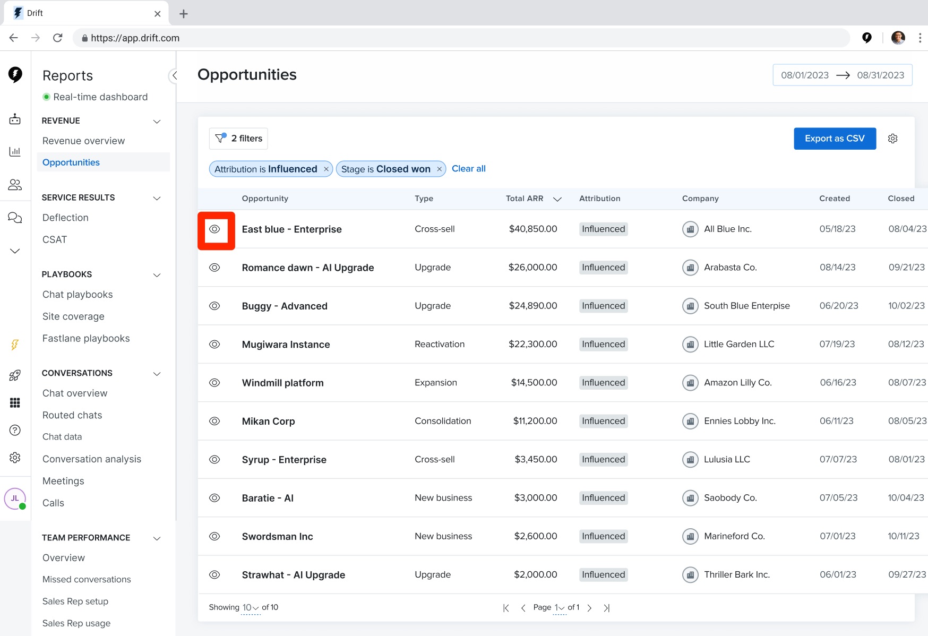Collapse the REVENUE section
The width and height of the screenshot is (928, 636).
point(157,121)
